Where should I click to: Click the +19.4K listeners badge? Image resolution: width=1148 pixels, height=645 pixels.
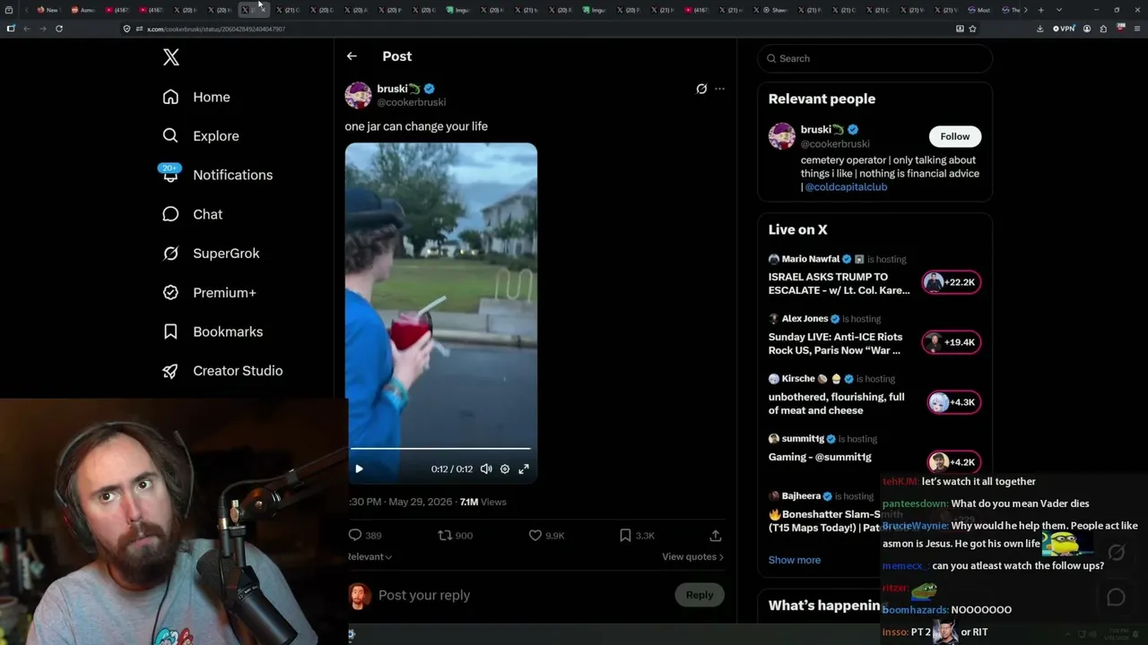tap(952, 342)
